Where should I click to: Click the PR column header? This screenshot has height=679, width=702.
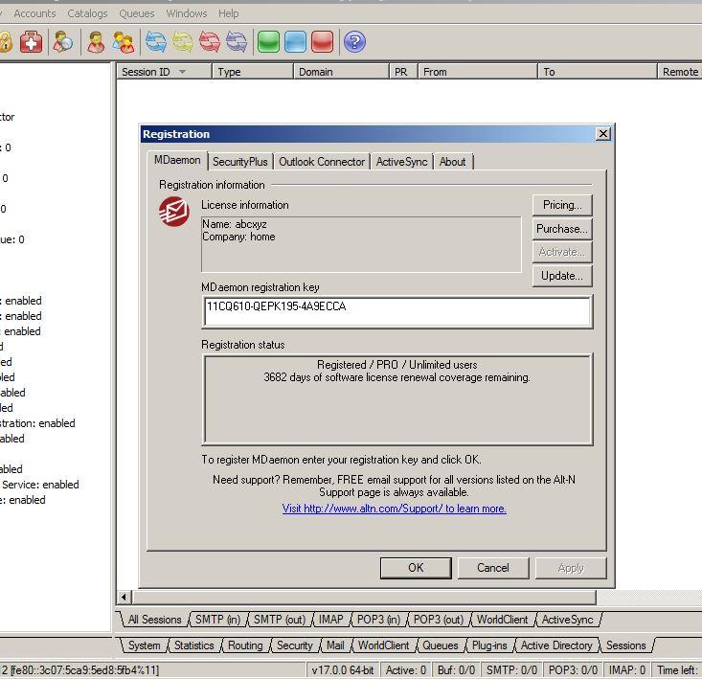[403, 72]
